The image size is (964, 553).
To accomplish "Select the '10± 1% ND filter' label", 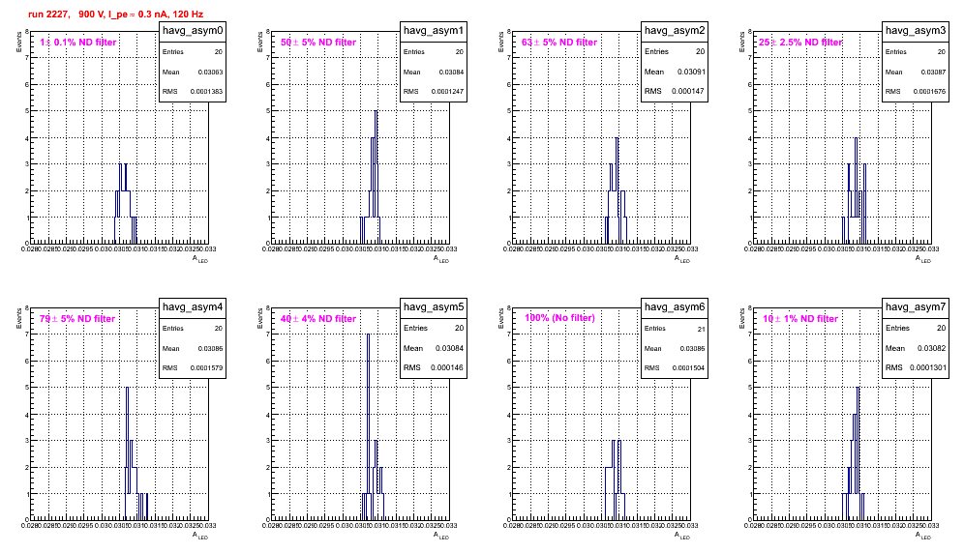I will 800,319.
